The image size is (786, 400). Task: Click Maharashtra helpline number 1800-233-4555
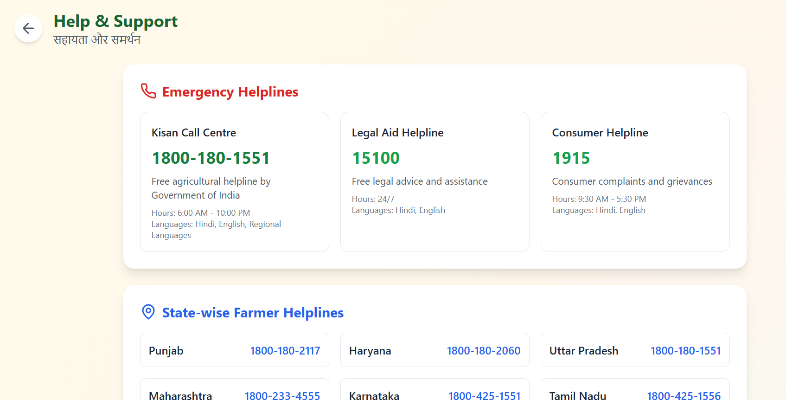(x=282, y=396)
